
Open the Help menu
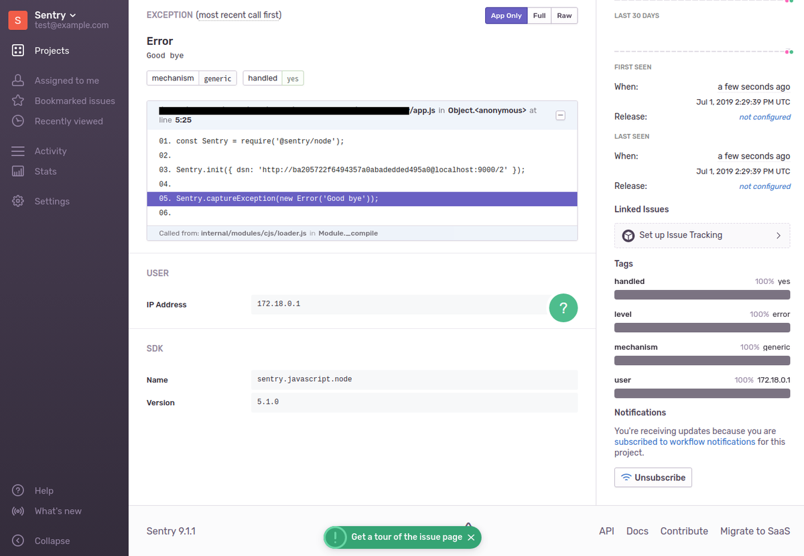coord(44,490)
